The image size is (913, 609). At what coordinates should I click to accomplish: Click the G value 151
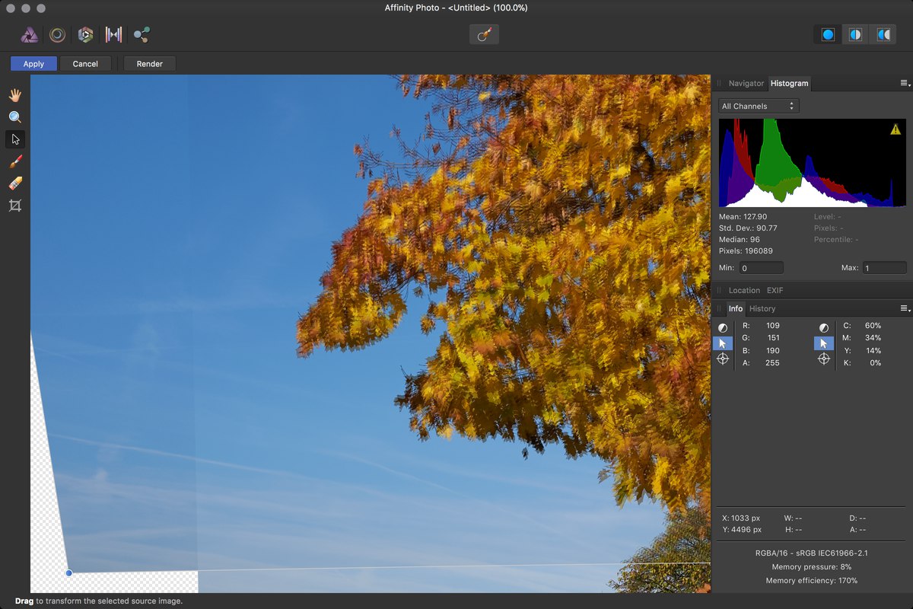click(x=772, y=338)
